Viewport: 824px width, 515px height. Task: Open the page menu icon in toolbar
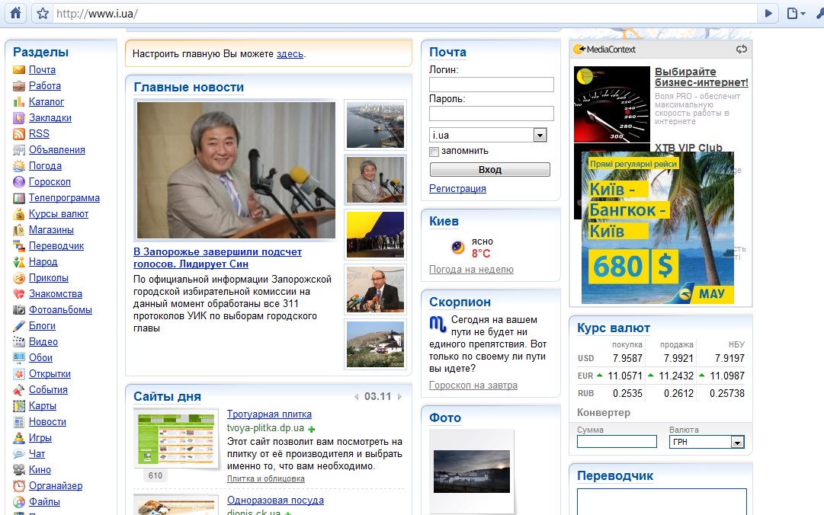795,13
